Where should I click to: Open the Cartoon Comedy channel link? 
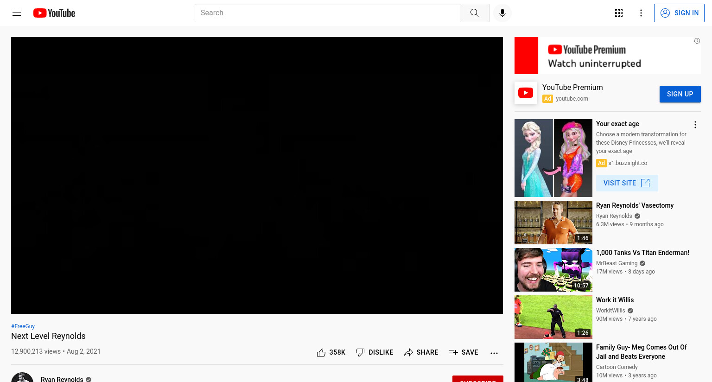(x=617, y=367)
